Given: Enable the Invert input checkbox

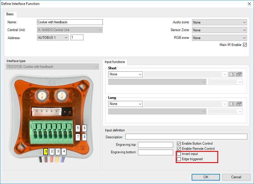Looking at the screenshot, I should [x=179, y=154].
